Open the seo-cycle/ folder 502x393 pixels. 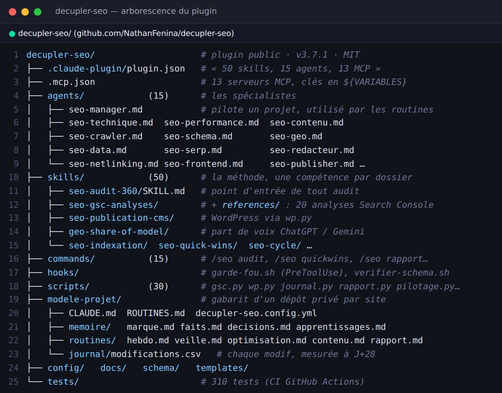(275, 245)
